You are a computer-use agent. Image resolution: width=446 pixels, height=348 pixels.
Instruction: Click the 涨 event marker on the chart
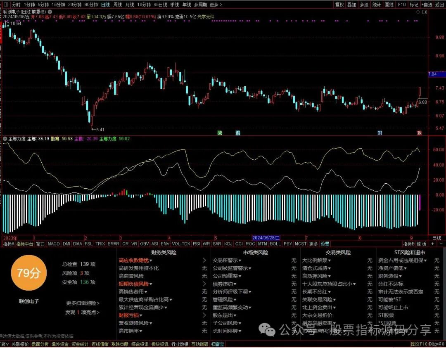pos(419,133)
